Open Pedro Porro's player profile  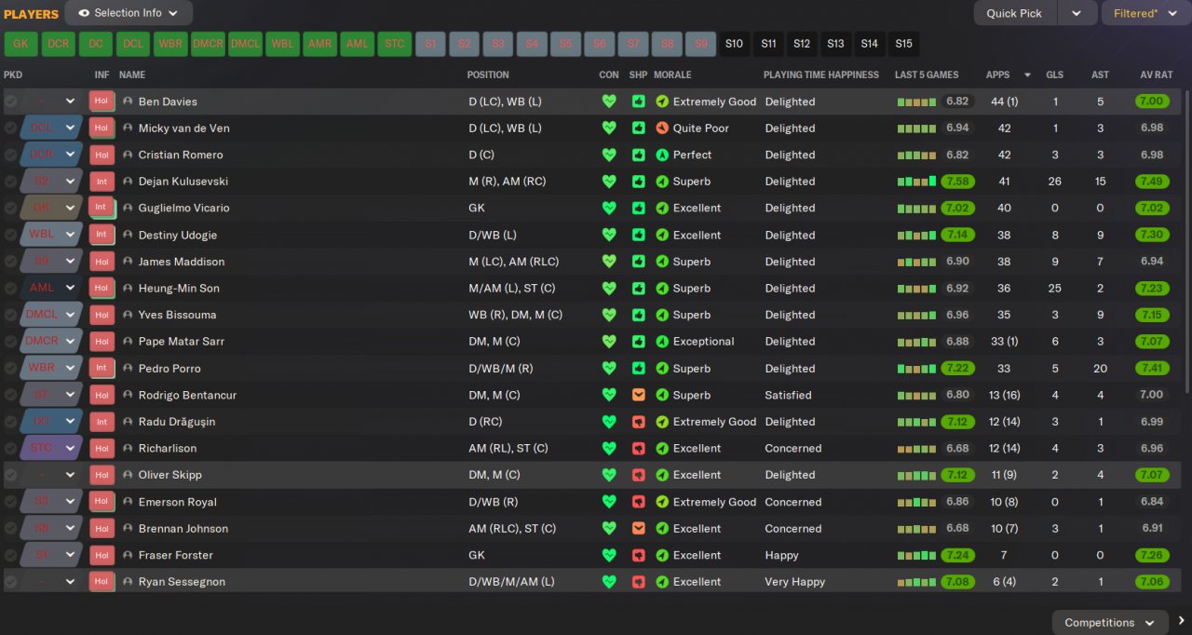click(169, 368)
